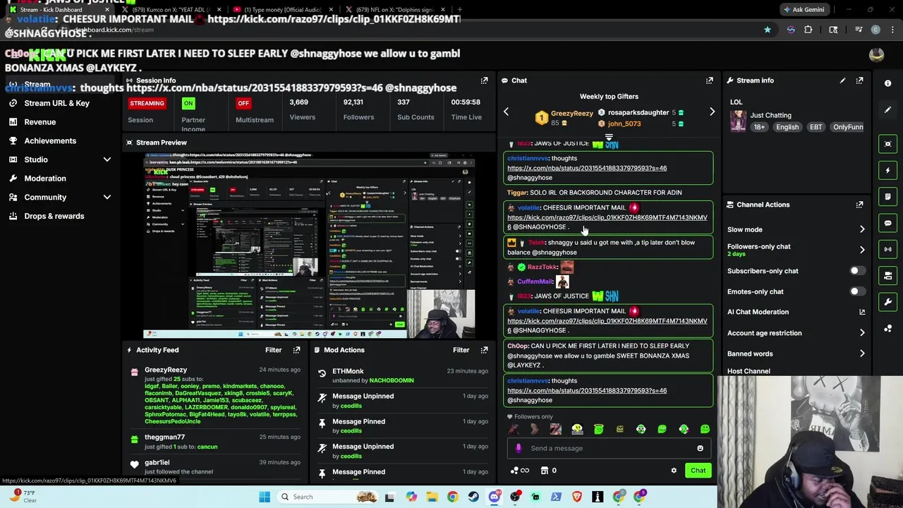The image size is (903, 508).
Task: Open Stream URL & Key page
Action: coord(56,103)
